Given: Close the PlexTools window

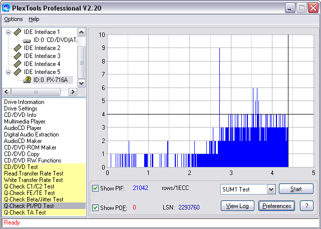Looking at the screenshot, I should point(313,8).
